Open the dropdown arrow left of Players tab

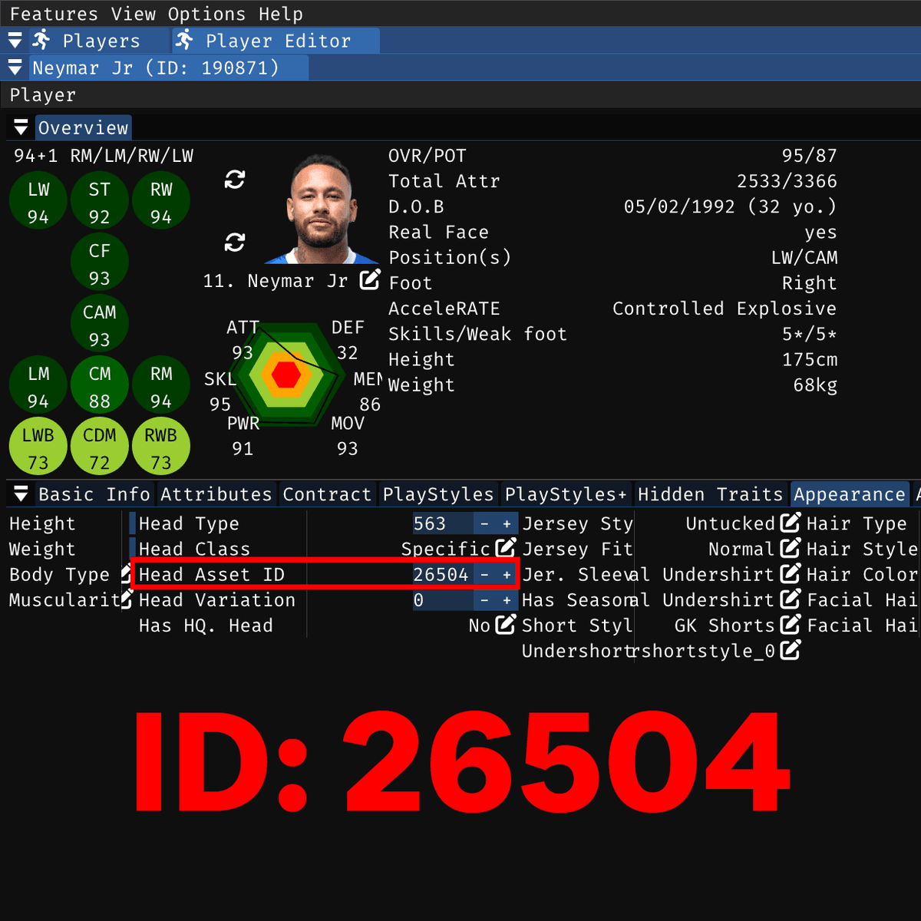click(x=15, y=41)
